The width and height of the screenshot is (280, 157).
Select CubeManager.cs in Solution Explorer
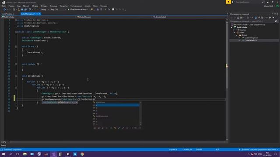251,38
